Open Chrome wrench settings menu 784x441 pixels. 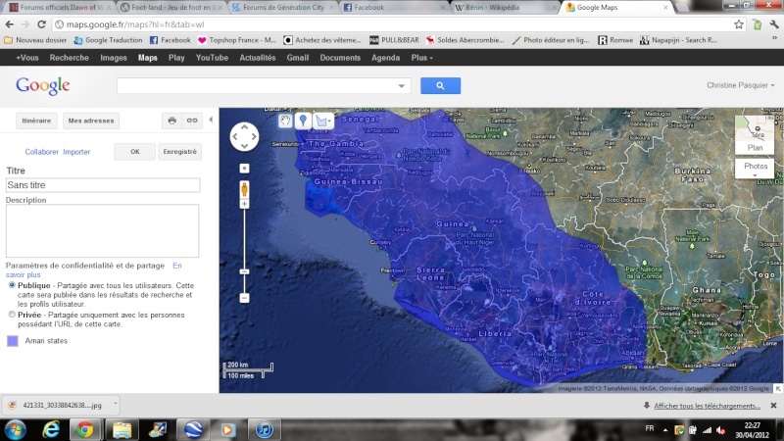click(x=774, y=24)
